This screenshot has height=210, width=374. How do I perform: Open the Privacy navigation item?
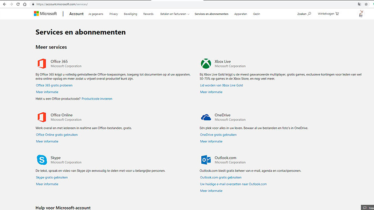click(x=114, y=14)
